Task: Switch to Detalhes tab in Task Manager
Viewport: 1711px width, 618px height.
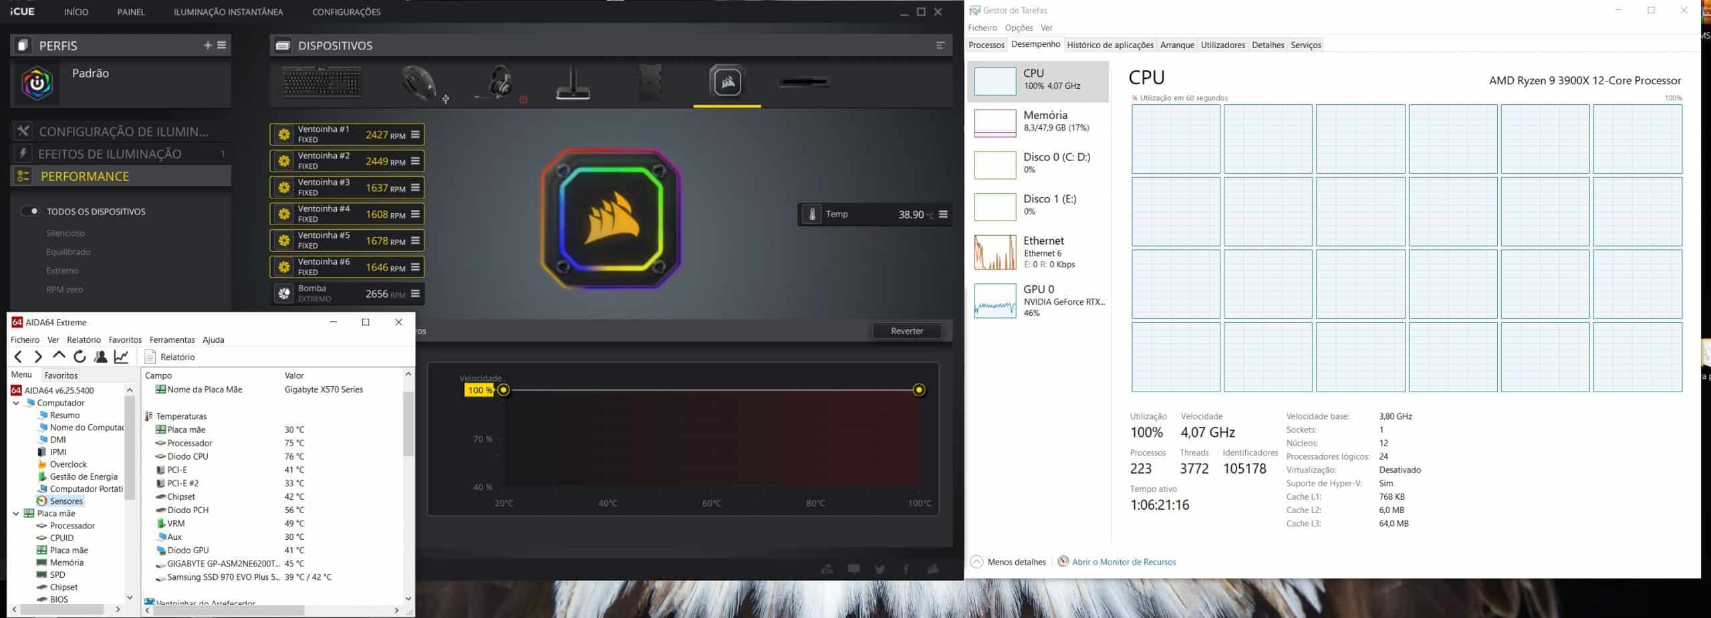Action: (1268, 45)
